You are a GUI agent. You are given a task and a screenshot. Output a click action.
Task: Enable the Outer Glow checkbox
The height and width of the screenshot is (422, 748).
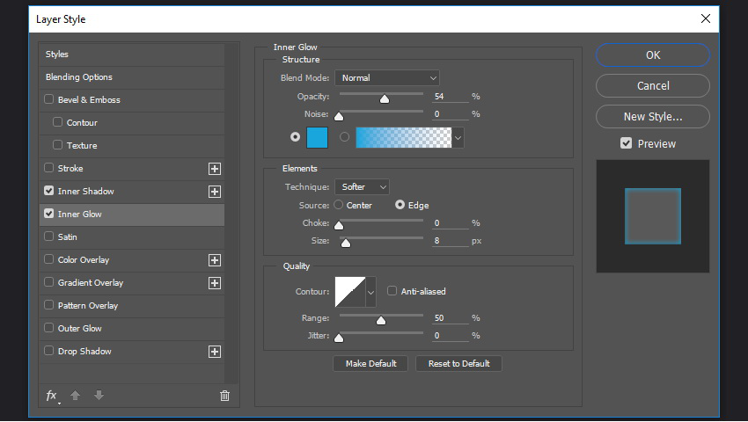48,328
